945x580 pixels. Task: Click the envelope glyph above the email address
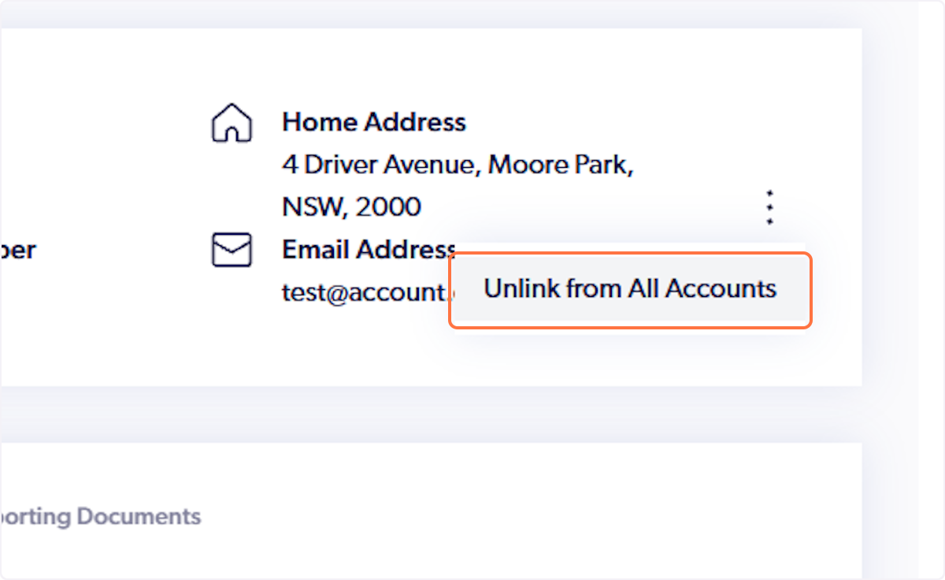232,249
